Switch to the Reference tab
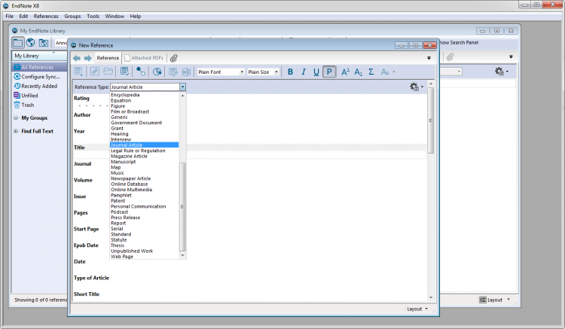This screenshot has width=565, height=329. pyautogui.click(x=108, y=58)
